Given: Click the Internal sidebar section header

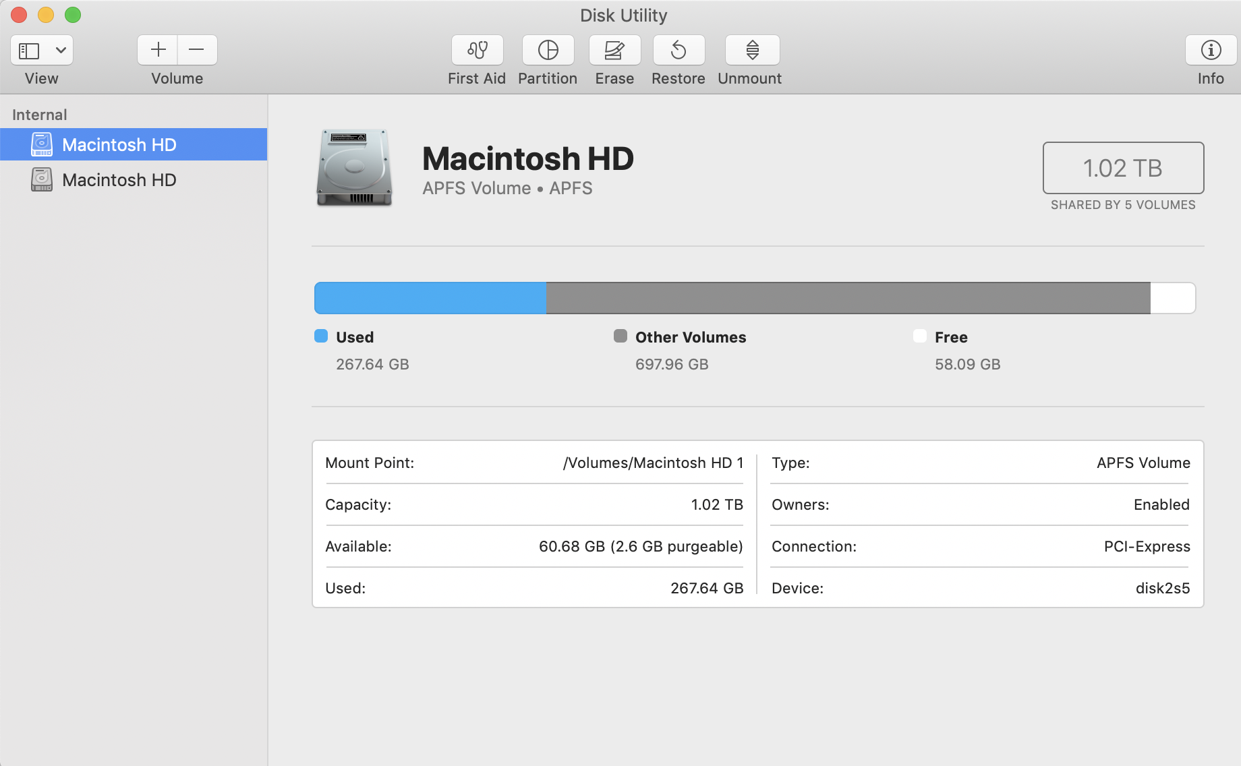Looking at the screenshot, I should pos(40,115).
